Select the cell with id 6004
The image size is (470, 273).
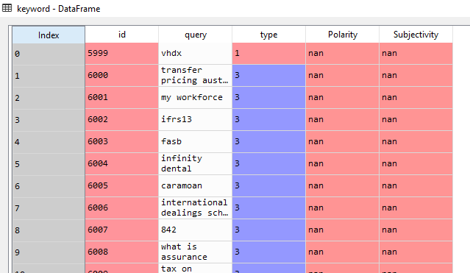tap(121, 164)
